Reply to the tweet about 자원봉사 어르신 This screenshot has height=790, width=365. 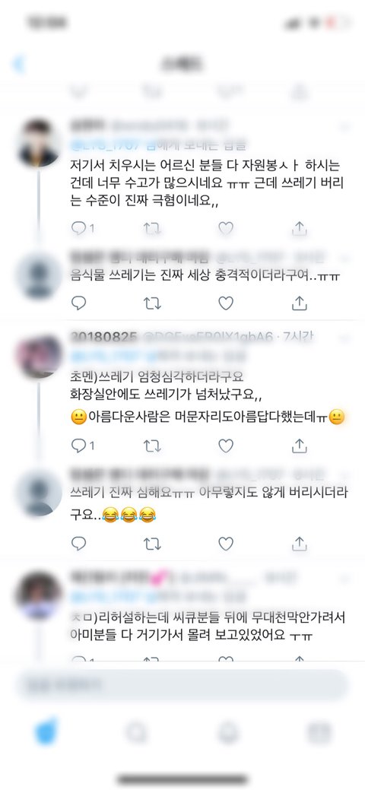[x=78, y=228]
